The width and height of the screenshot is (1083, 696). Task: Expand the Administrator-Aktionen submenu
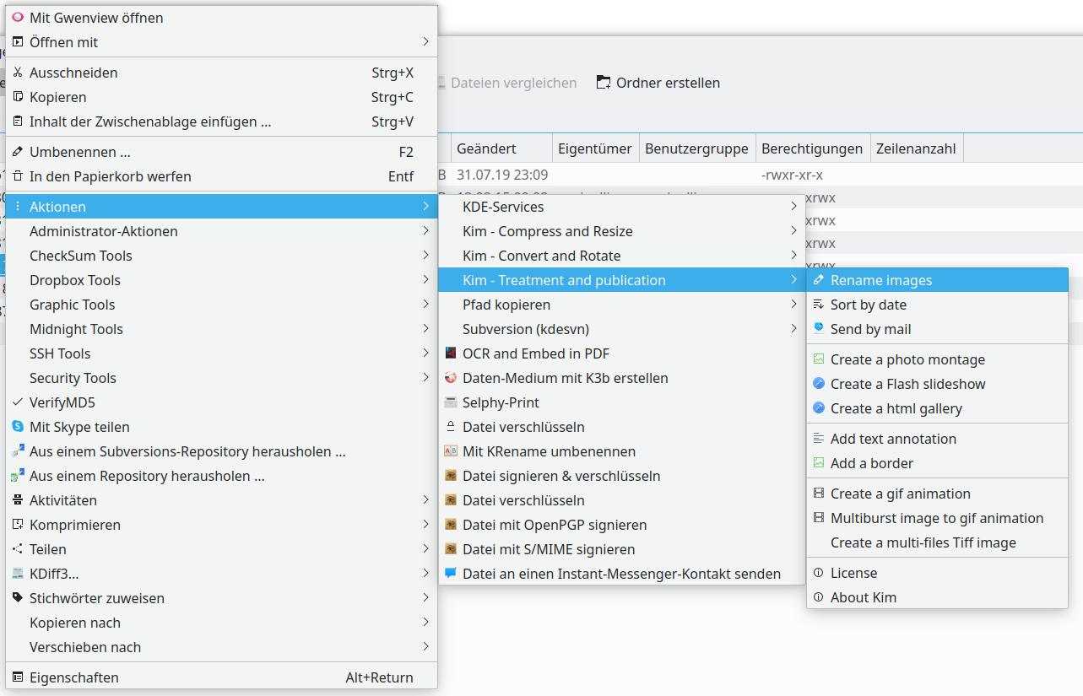tap(222, 231)
